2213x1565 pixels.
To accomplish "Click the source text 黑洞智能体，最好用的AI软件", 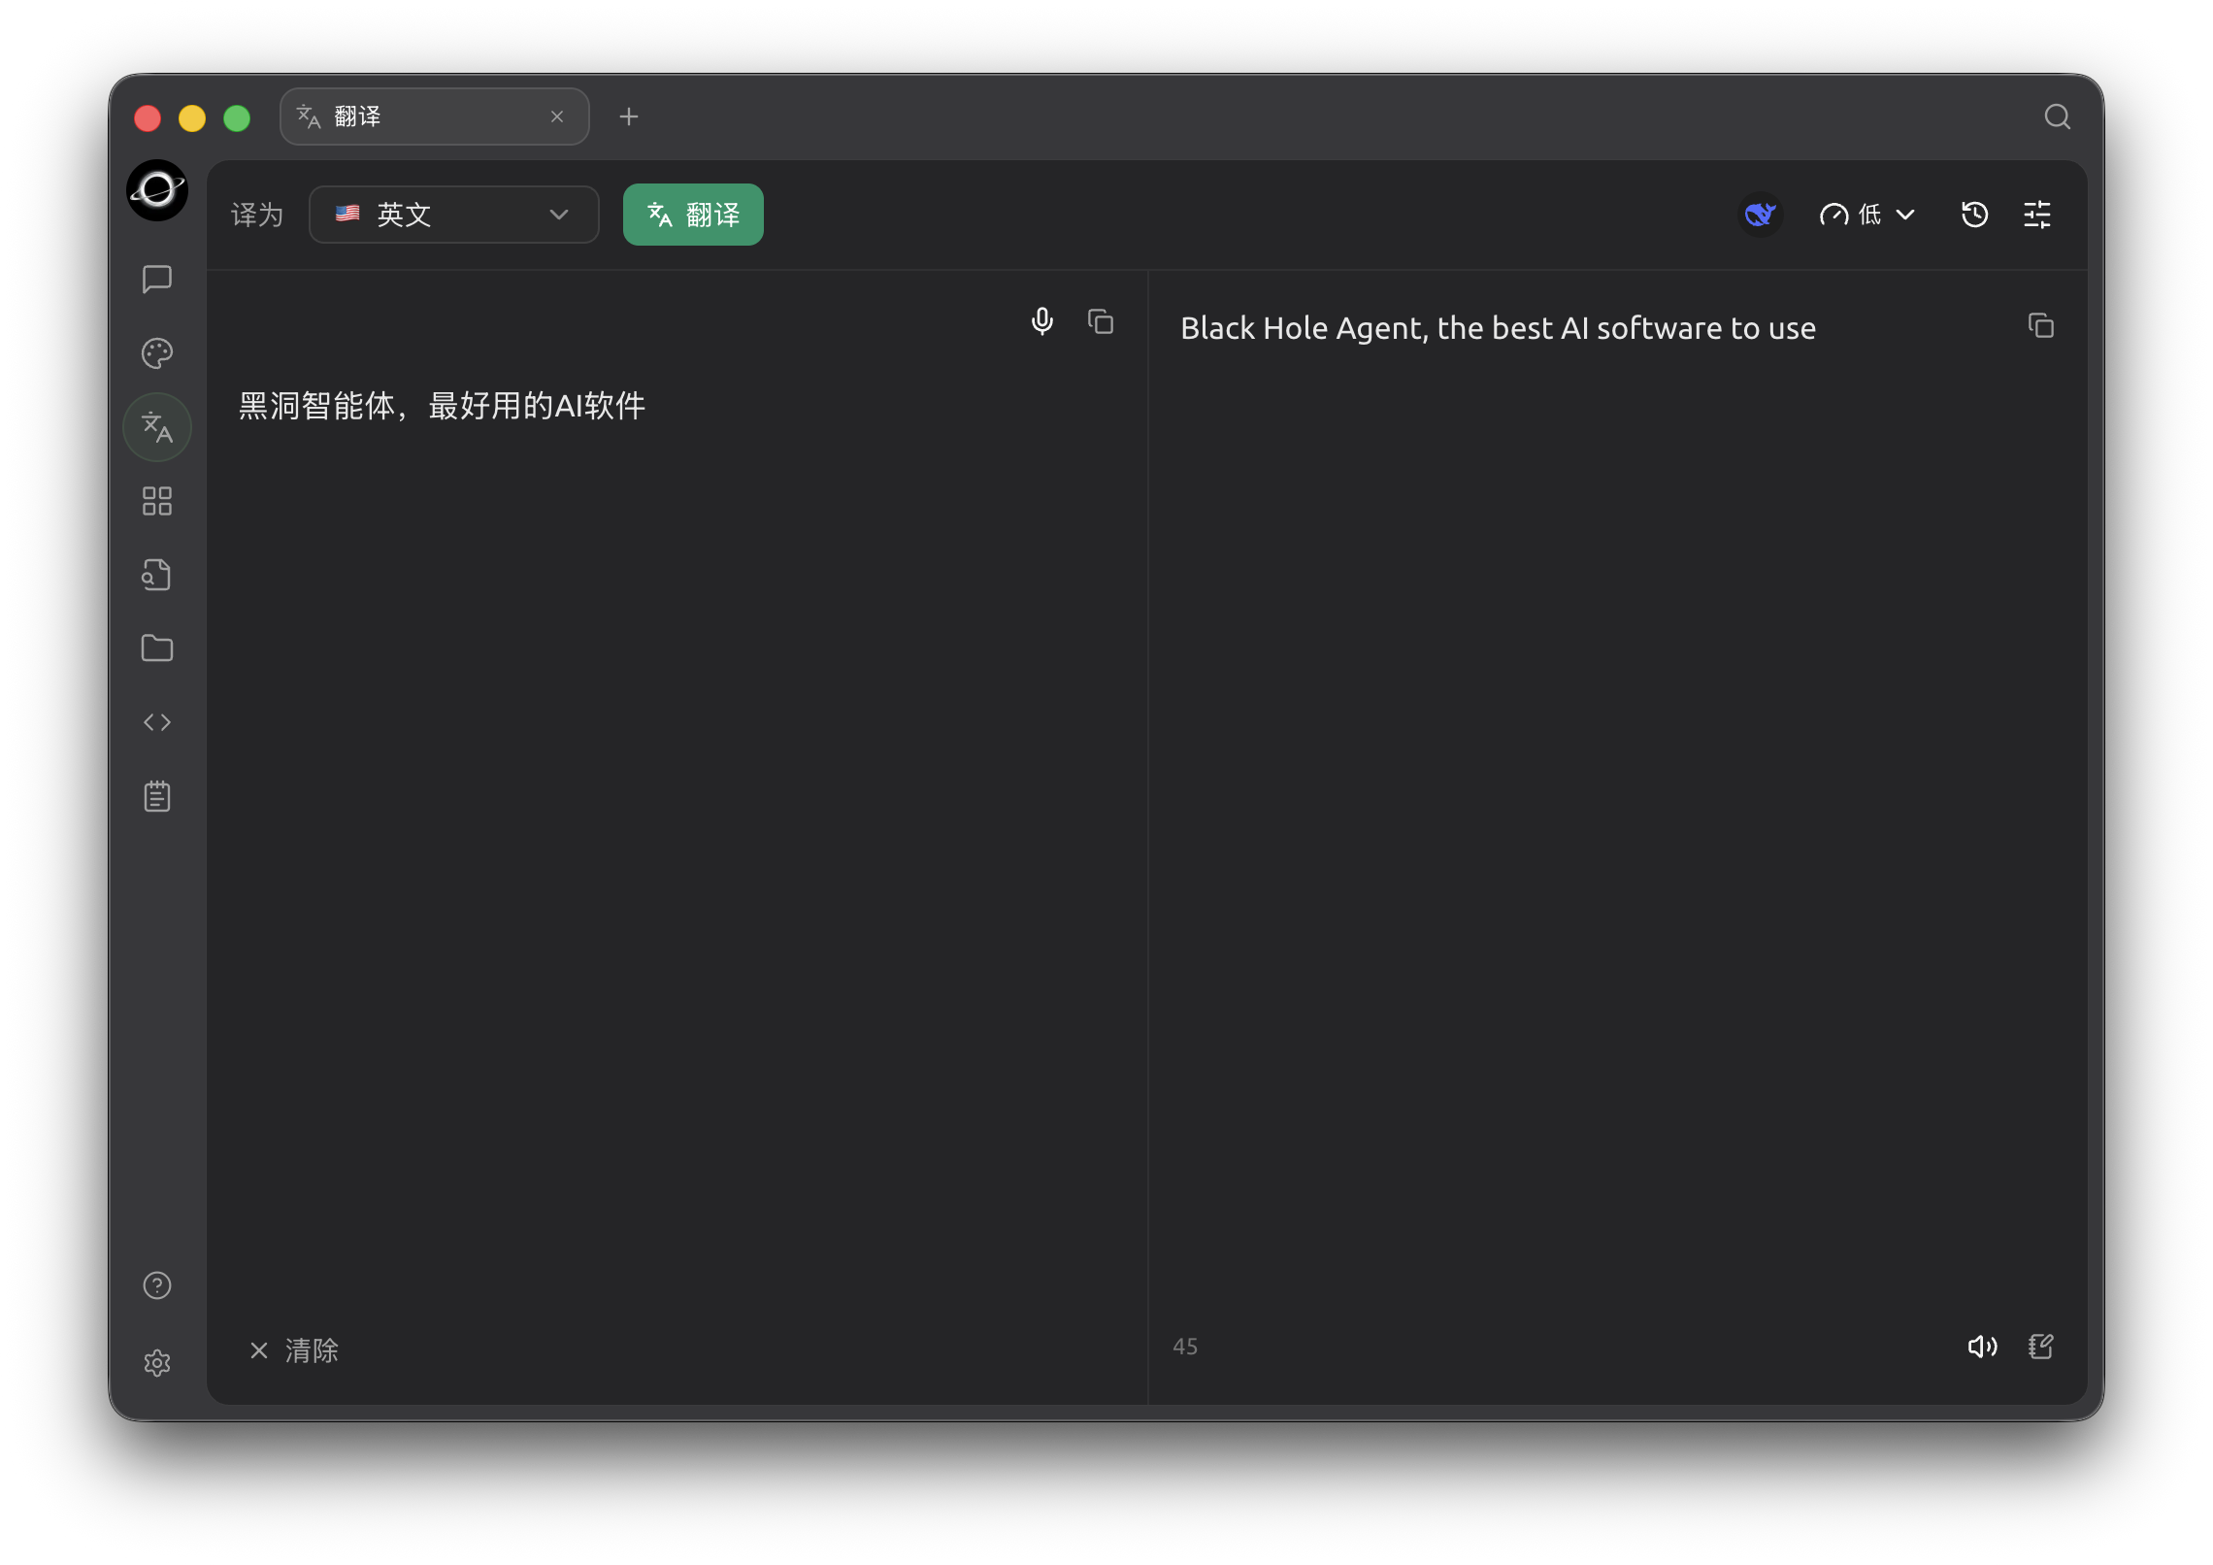I will [442, 406].
